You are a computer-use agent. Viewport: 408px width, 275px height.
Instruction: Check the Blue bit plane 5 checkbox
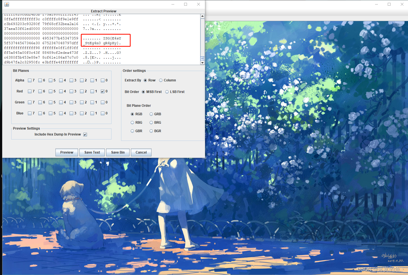tap(51, 113)
